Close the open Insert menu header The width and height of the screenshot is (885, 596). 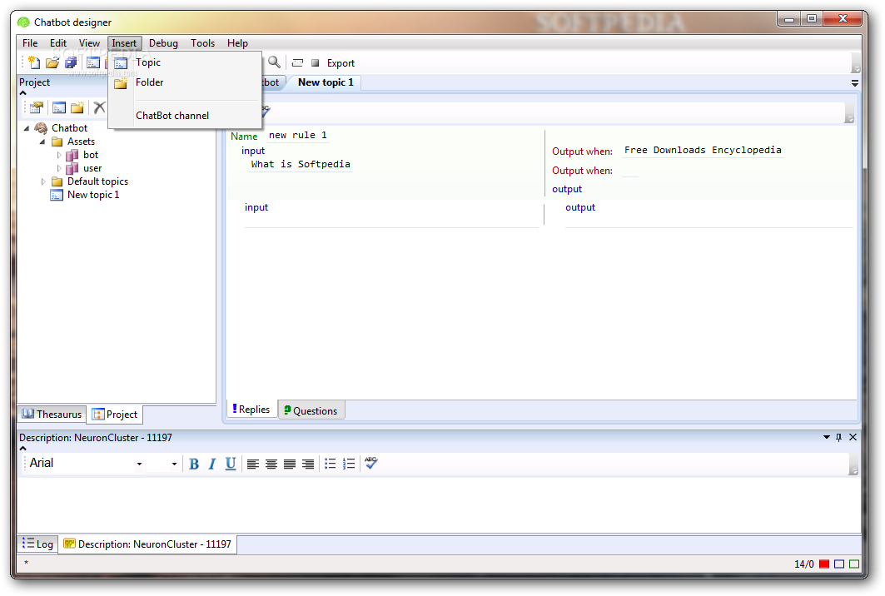(x=124, y=43)
